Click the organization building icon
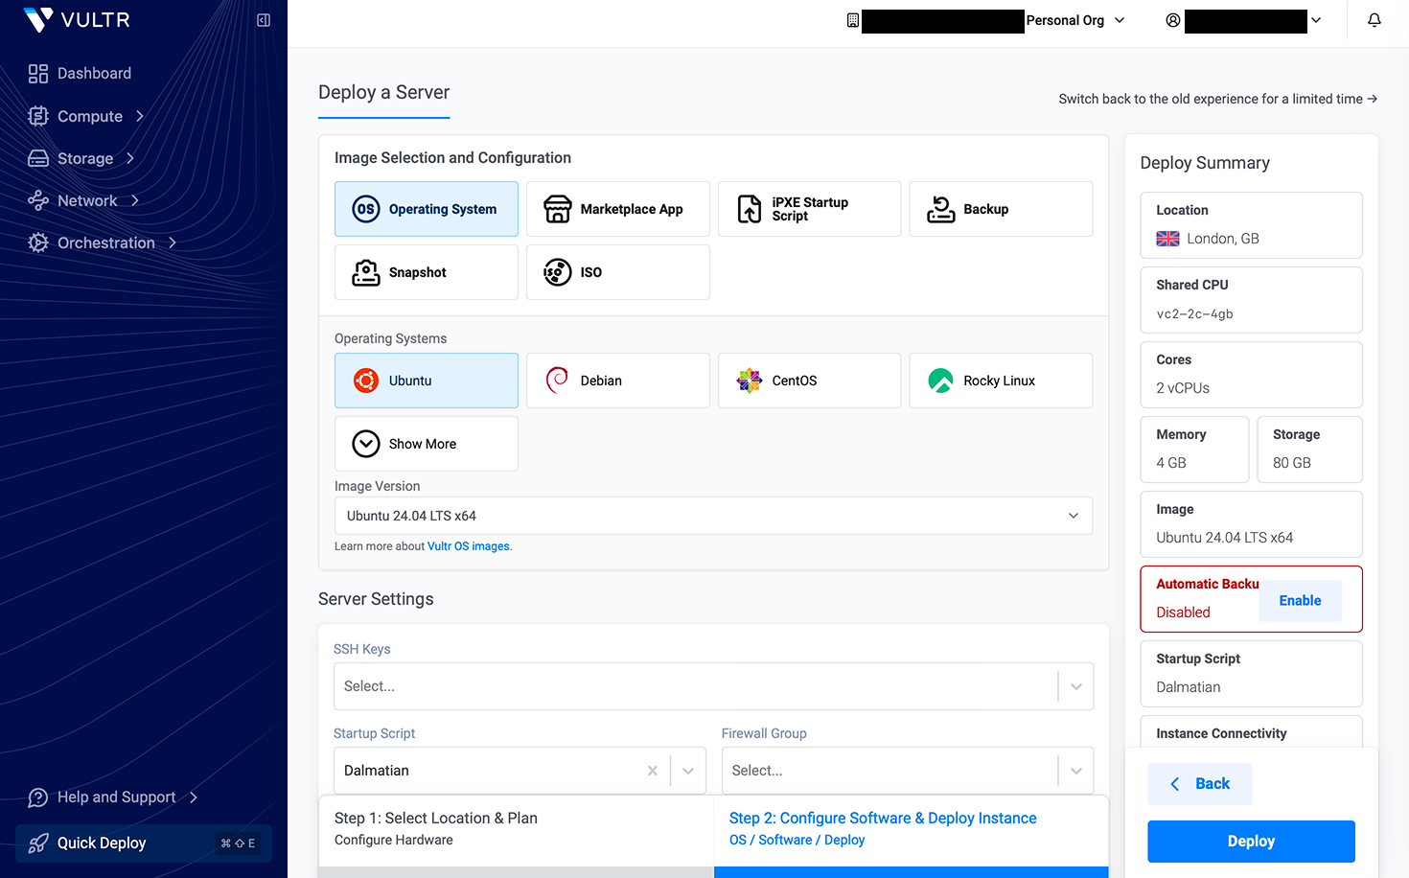 [852, 20]
